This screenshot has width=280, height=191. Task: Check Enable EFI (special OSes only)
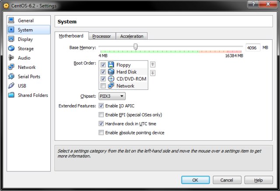pos(101,115)
